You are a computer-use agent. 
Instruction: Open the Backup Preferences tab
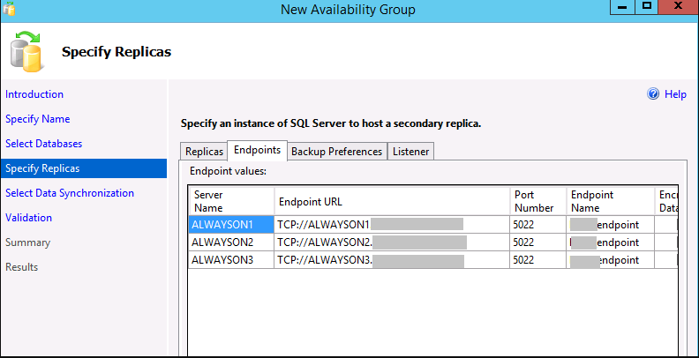pyautogui.click(x=336, y=152)
